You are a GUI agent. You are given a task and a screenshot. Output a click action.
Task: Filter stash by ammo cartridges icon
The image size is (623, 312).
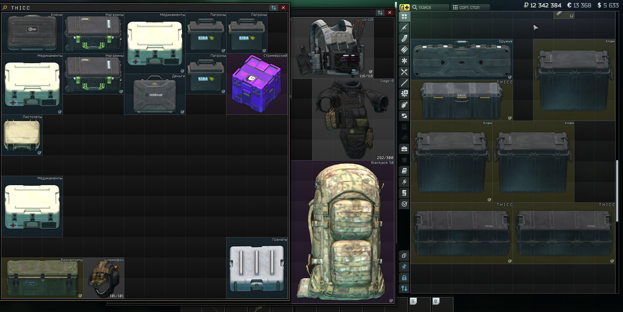click(404, 50)
